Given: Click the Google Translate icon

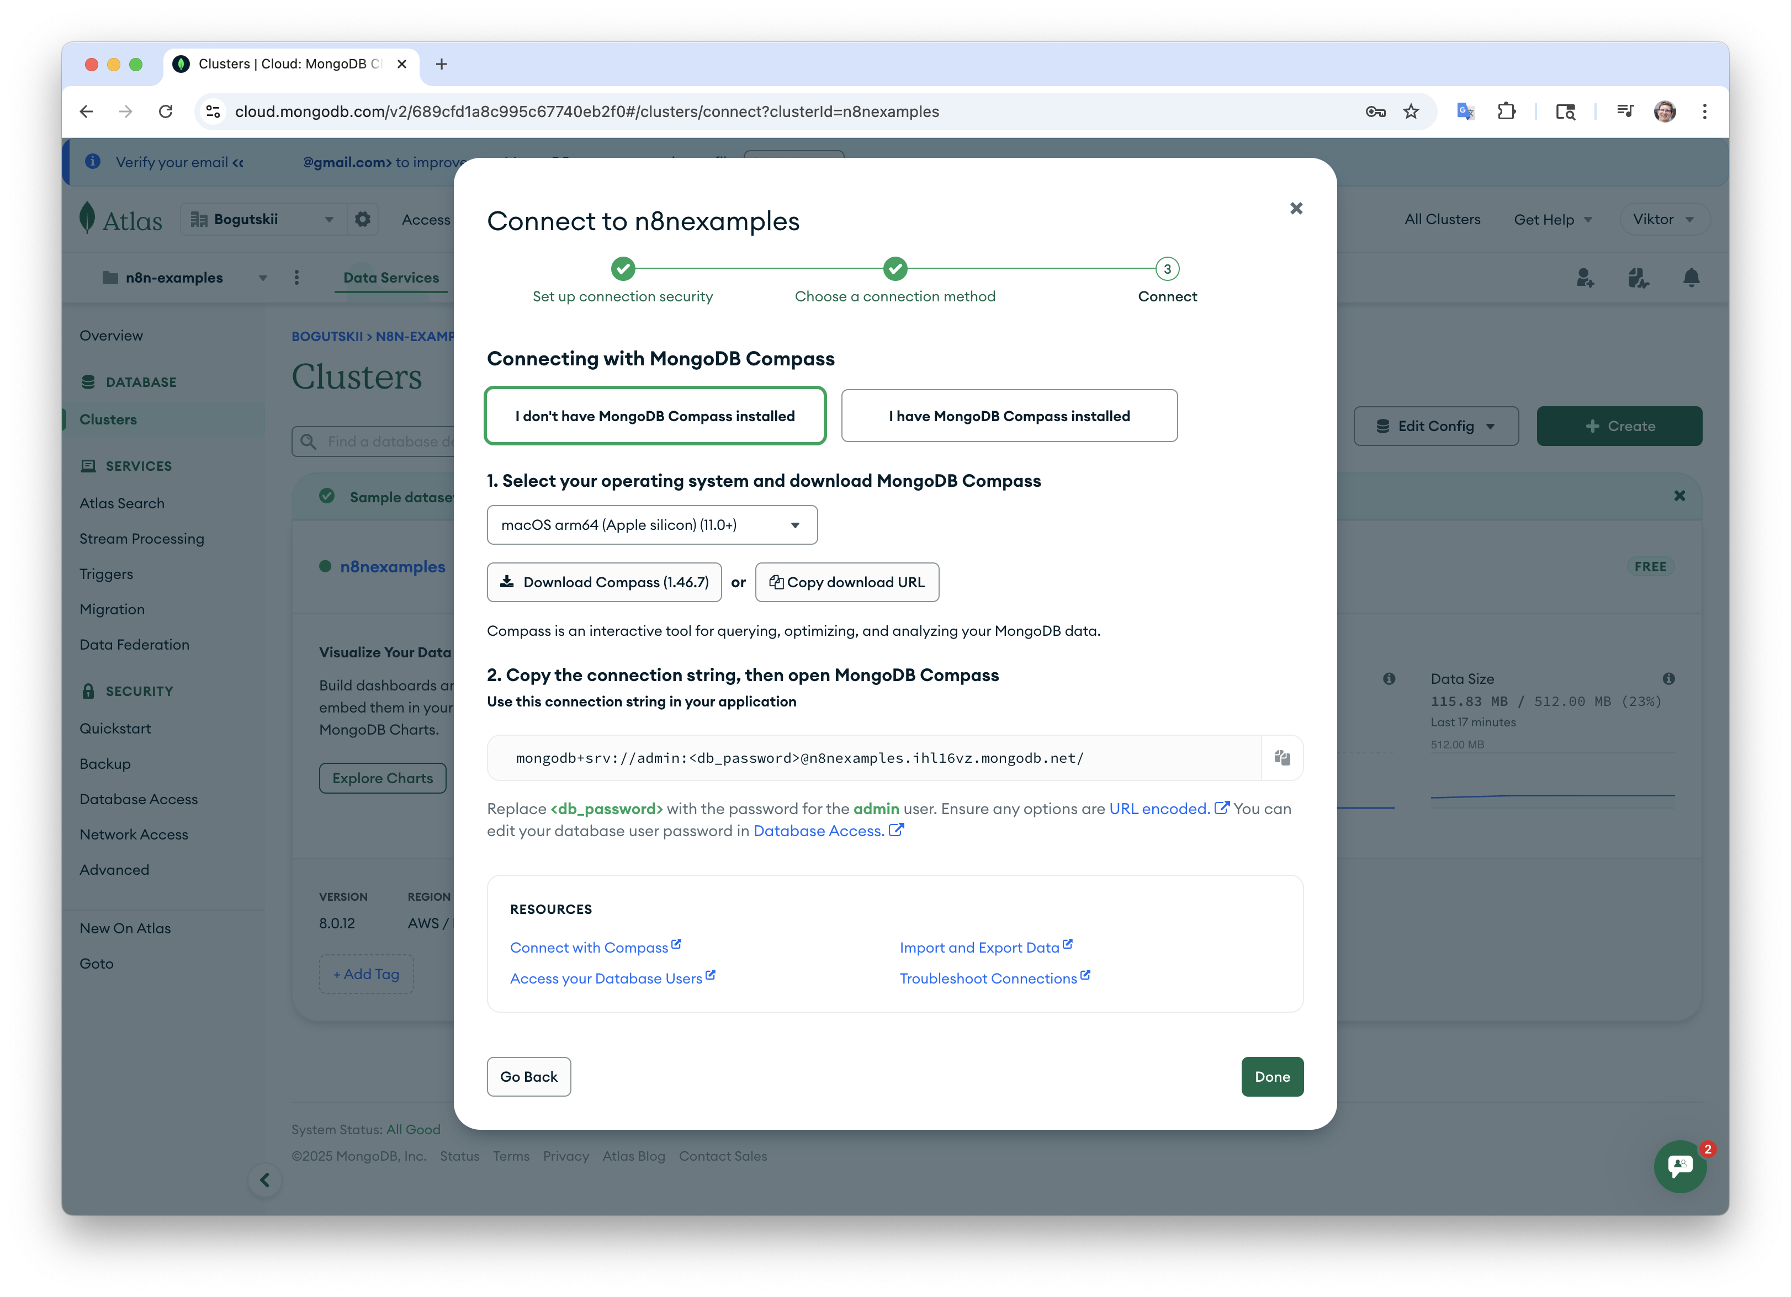Looking at the screenshot, I should click(x=1466, y=111).
